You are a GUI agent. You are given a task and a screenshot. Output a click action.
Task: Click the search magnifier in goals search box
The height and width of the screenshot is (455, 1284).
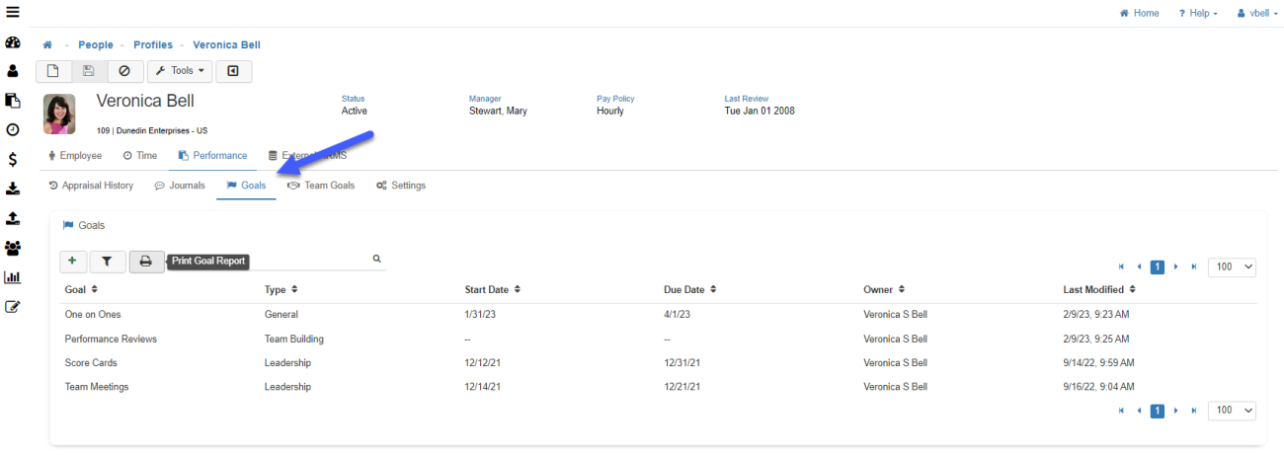(x=376, y=259)
